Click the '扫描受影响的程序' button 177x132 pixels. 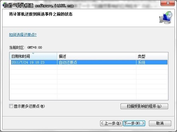click(x=144, y=106)
